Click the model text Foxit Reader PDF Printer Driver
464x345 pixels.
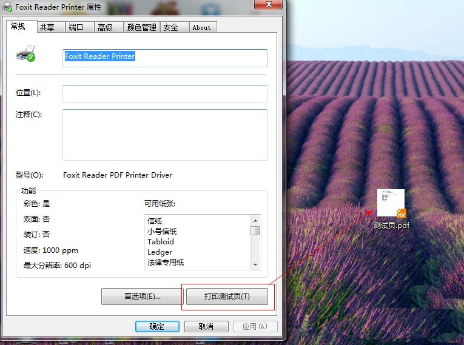[118, 175]
